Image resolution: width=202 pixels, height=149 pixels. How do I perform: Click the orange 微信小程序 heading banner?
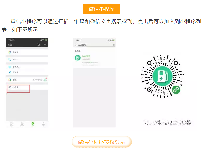point(101,9)
